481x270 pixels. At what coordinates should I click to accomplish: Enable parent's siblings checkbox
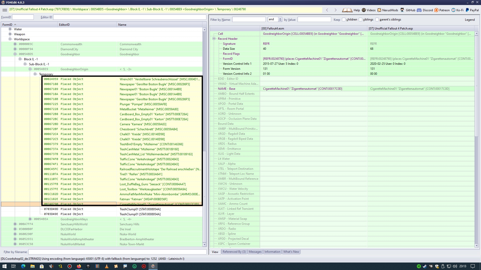point(377,19)
